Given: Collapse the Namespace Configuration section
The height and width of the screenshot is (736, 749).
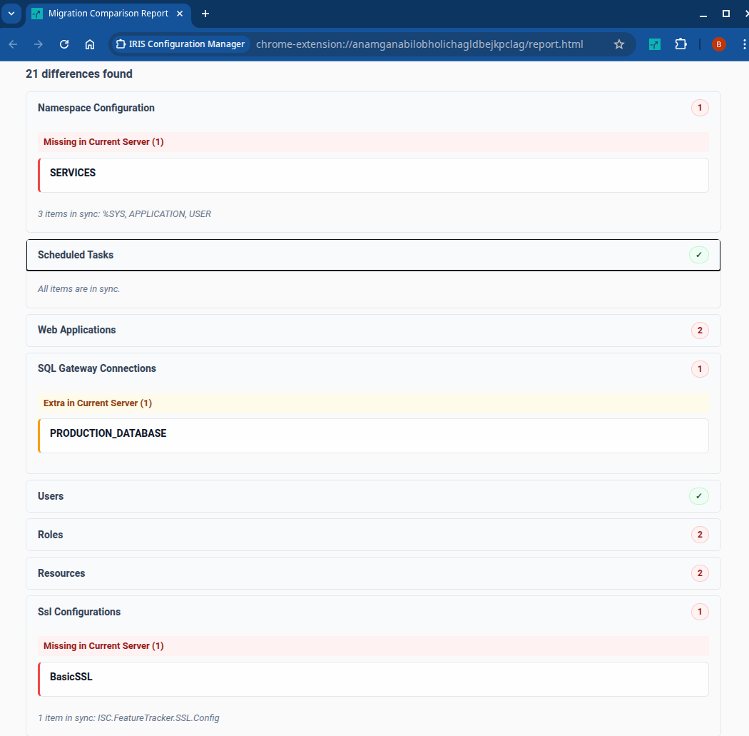Looking at the screenshot, I should tap(372, 109).
